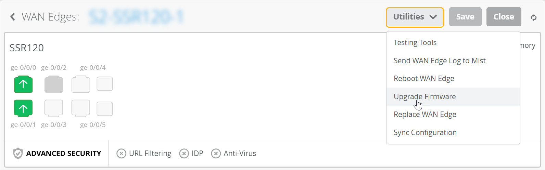The height and width of the screenshot is (170, 545).
Task: Collapse the Utilities dropdown
Action: (415, 17)
